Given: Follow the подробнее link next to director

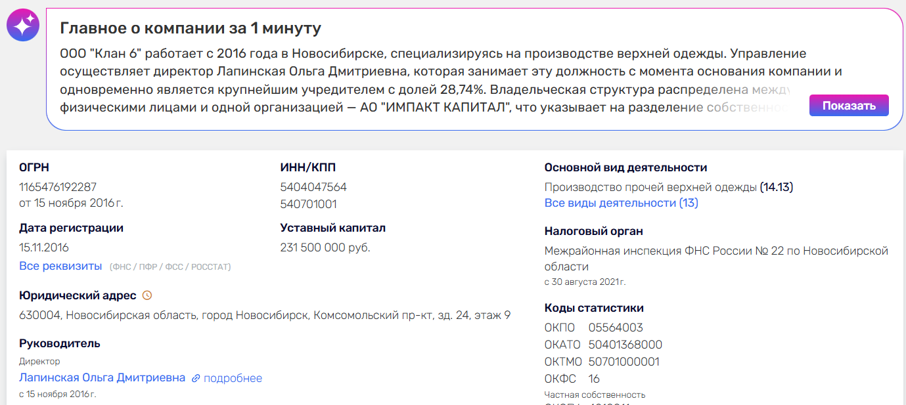Looking at the screenshot, I should pyautogui.click(x=233, y=379).
